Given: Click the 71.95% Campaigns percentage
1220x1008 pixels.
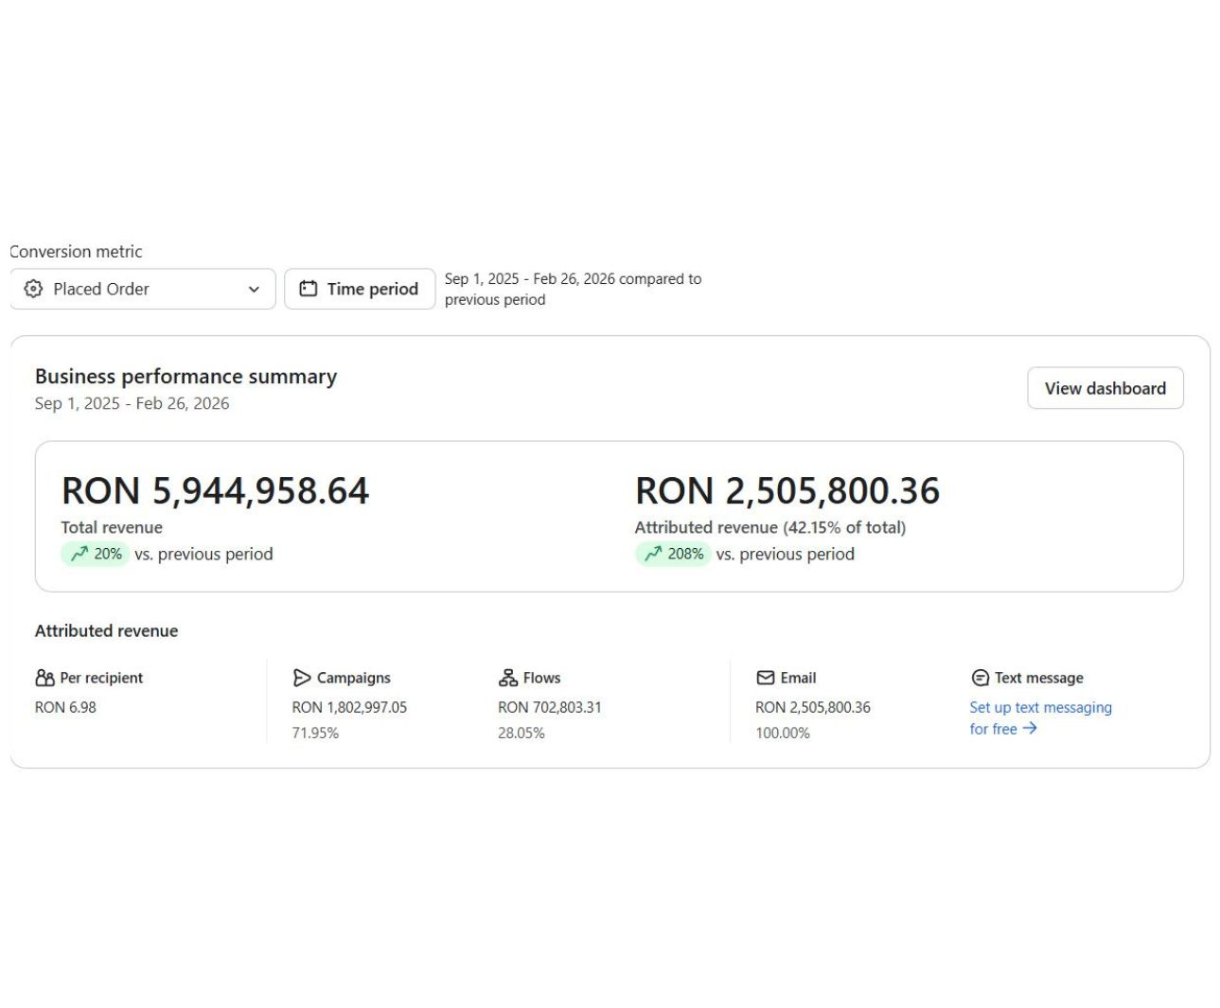Looking at the screenshot, I should (315, 733).
